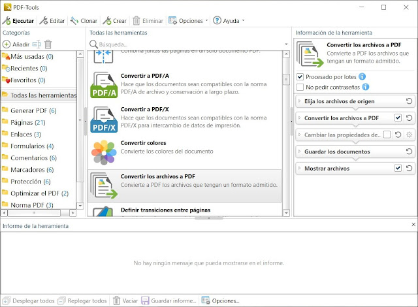The width and height of the screenshot is (418, 307).
Task: Select the Convertir colores flower icon
Action: [x=104, y=152]
